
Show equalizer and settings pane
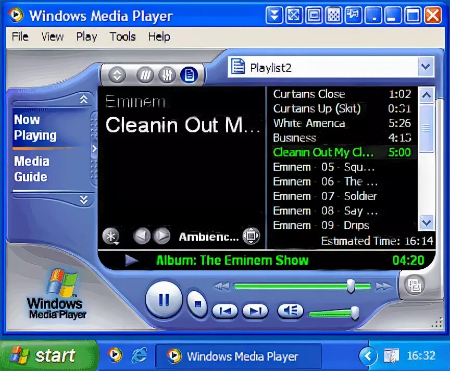pyautogui.click(x=167, y=75)
